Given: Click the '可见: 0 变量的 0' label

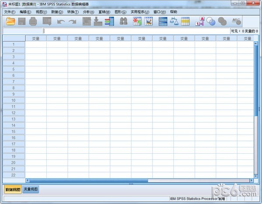Looking at the screenshot, I should (244, 31).
